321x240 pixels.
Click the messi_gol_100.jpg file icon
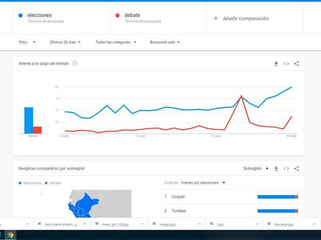97,224
